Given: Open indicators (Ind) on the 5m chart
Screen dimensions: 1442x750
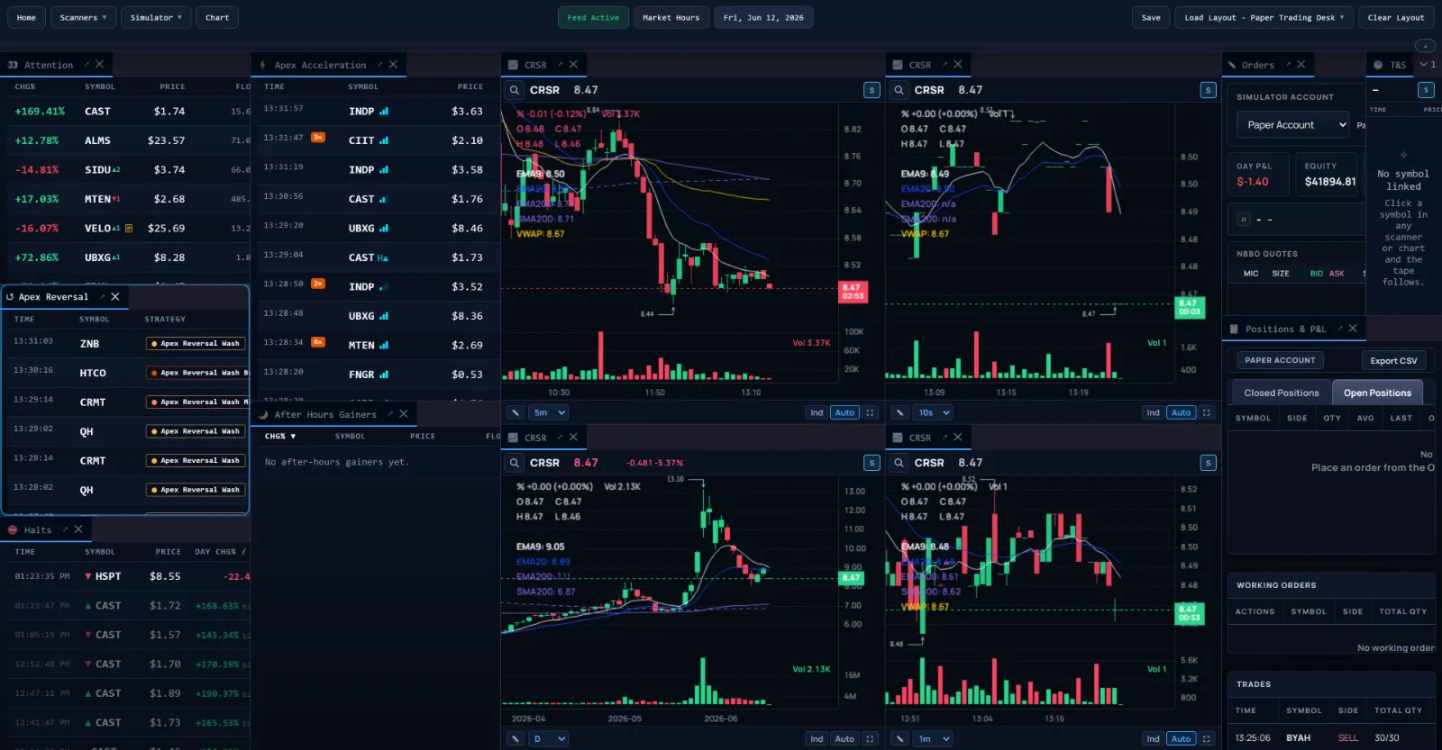Looking at the screenshot, I should pyautogui.click(x=817, y=412).
